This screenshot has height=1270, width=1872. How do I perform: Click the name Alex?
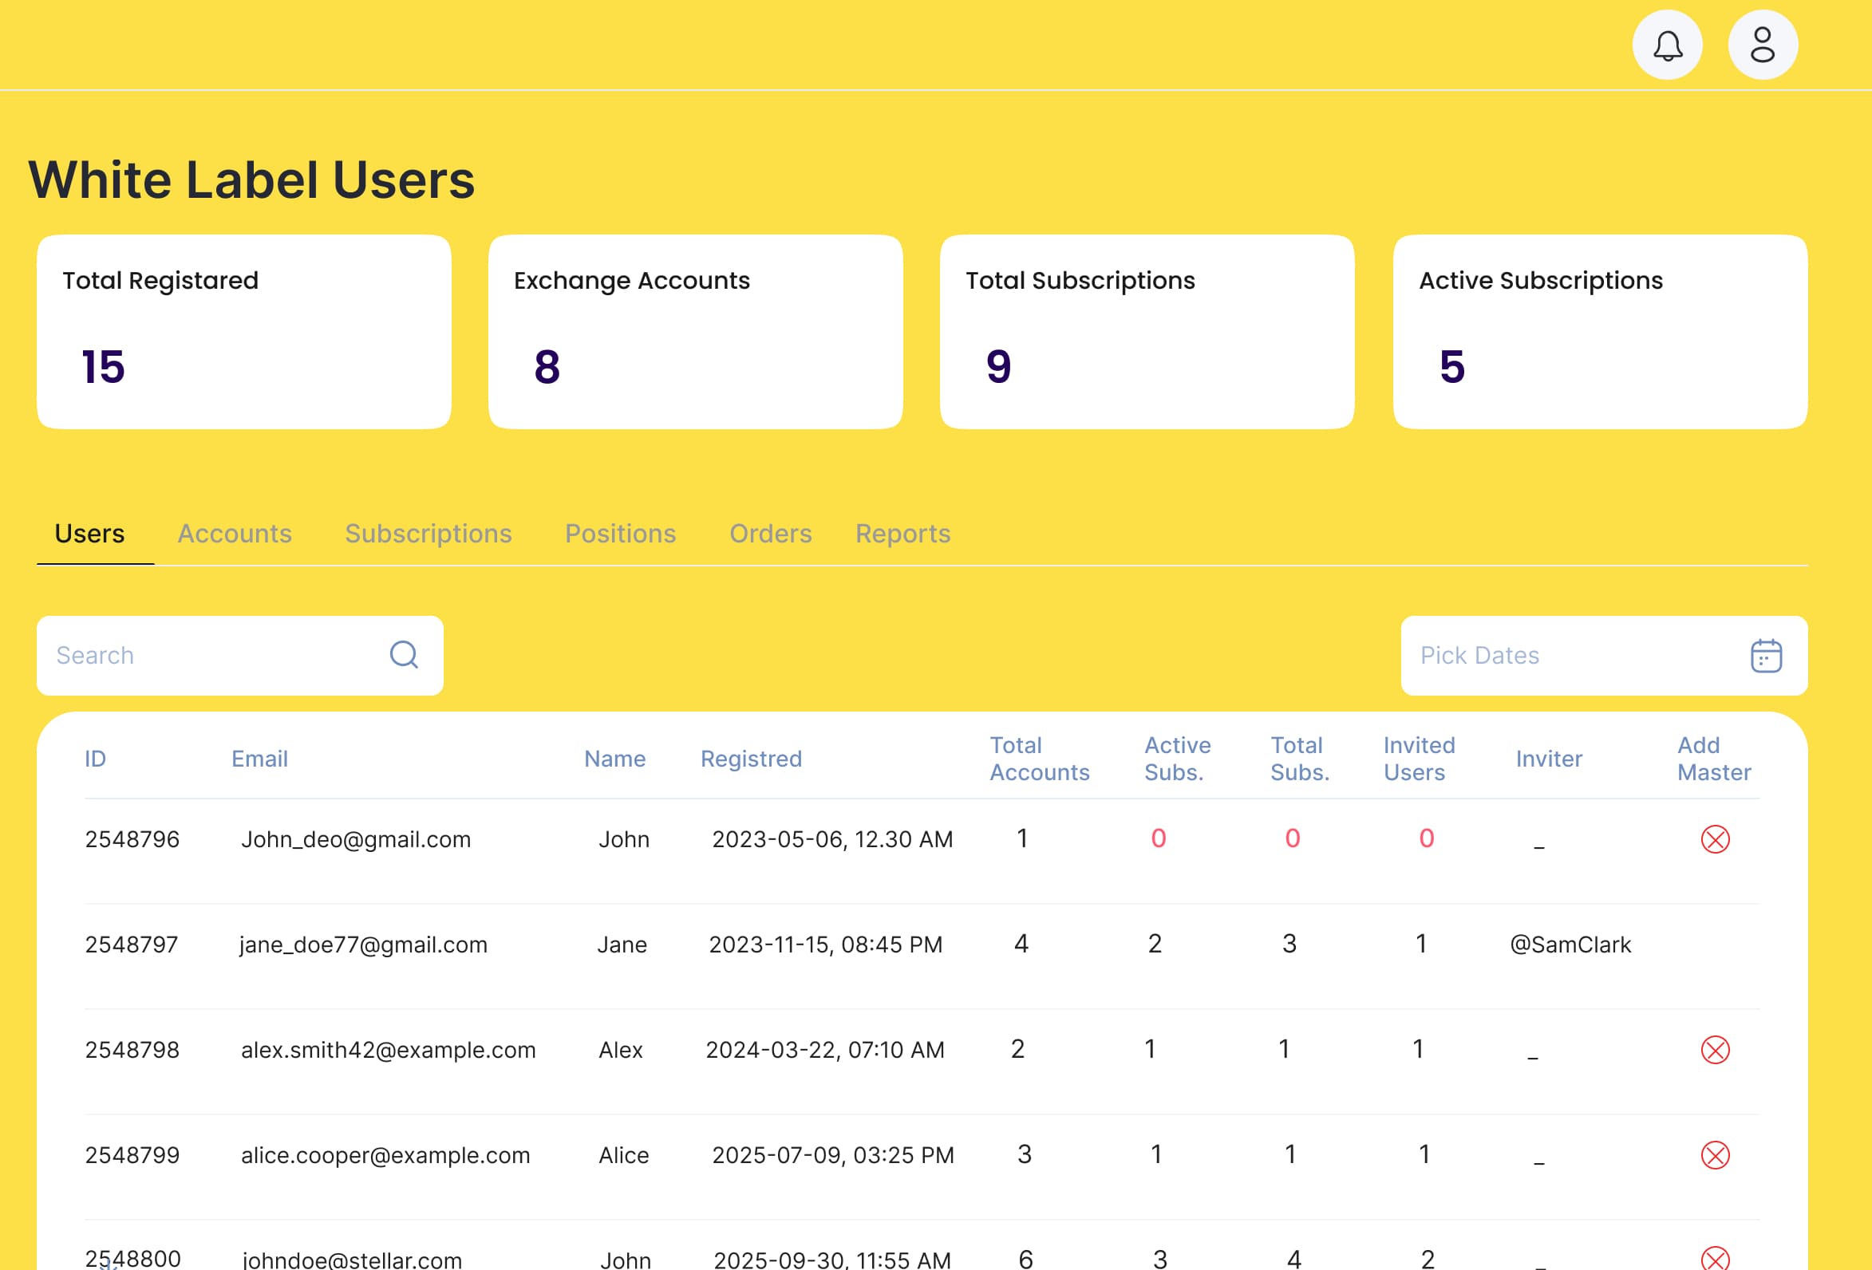[620, 1050]
